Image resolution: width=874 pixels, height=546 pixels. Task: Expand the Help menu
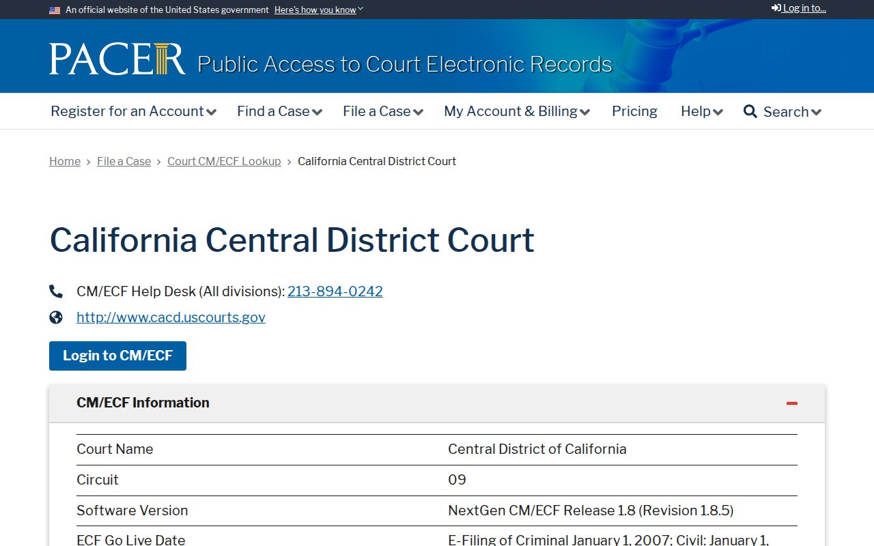(702, 111)
